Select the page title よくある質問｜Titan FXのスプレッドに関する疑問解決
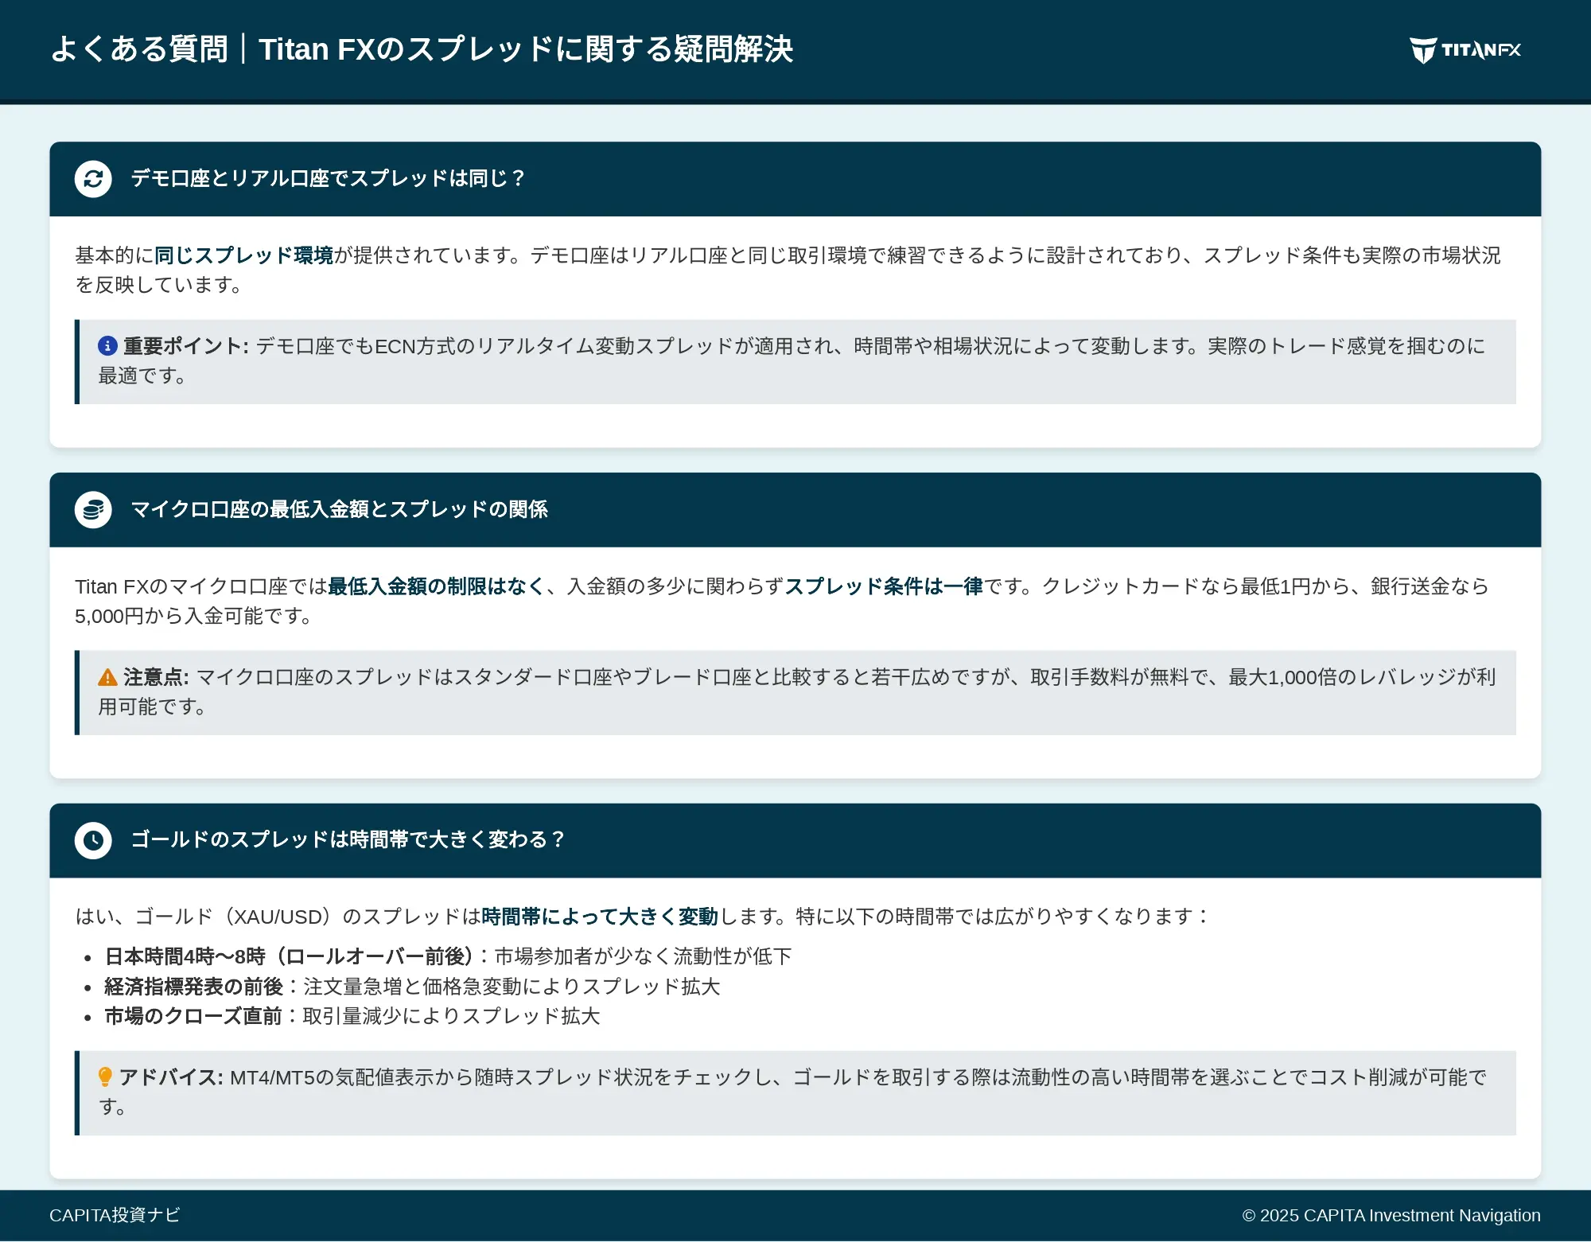 pyautogui.click(x=422, y=49)
